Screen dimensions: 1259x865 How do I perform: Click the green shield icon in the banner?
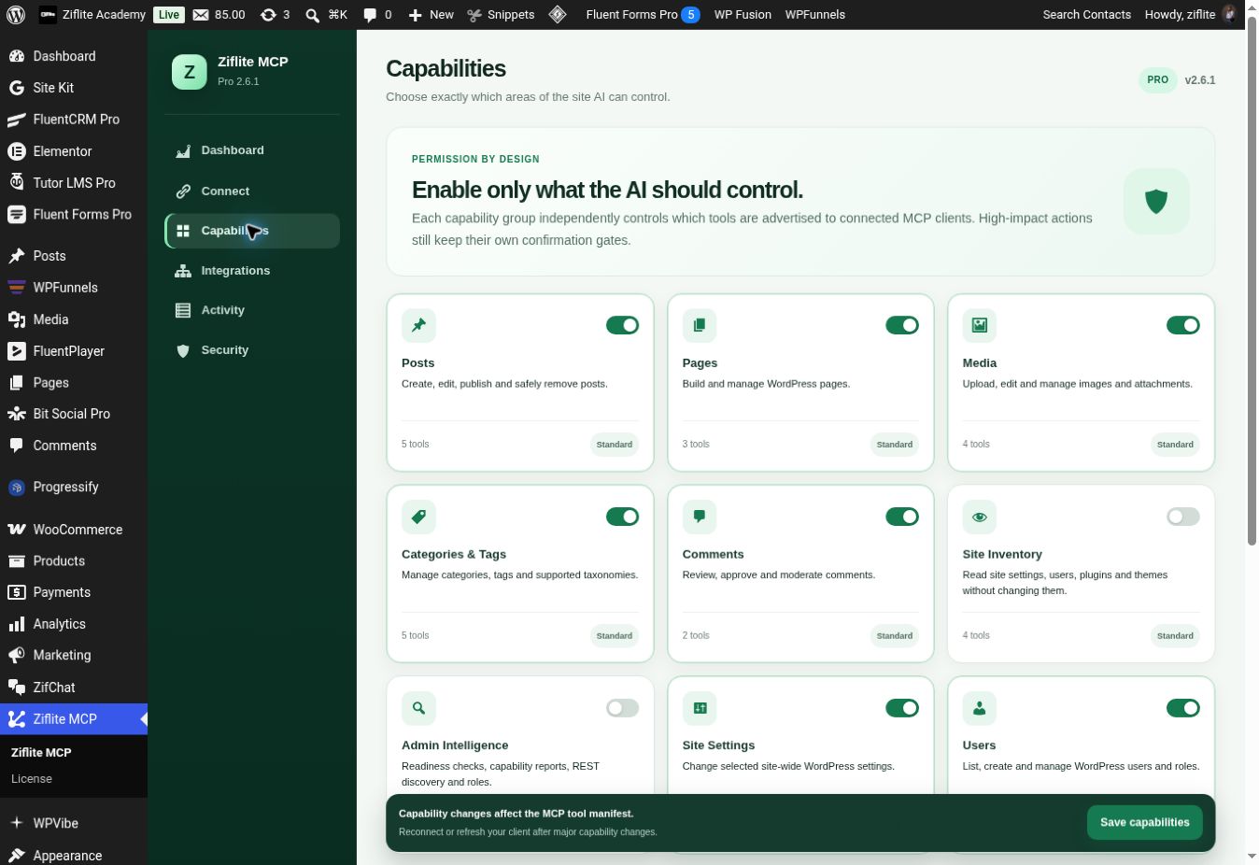pos(1156,201)
